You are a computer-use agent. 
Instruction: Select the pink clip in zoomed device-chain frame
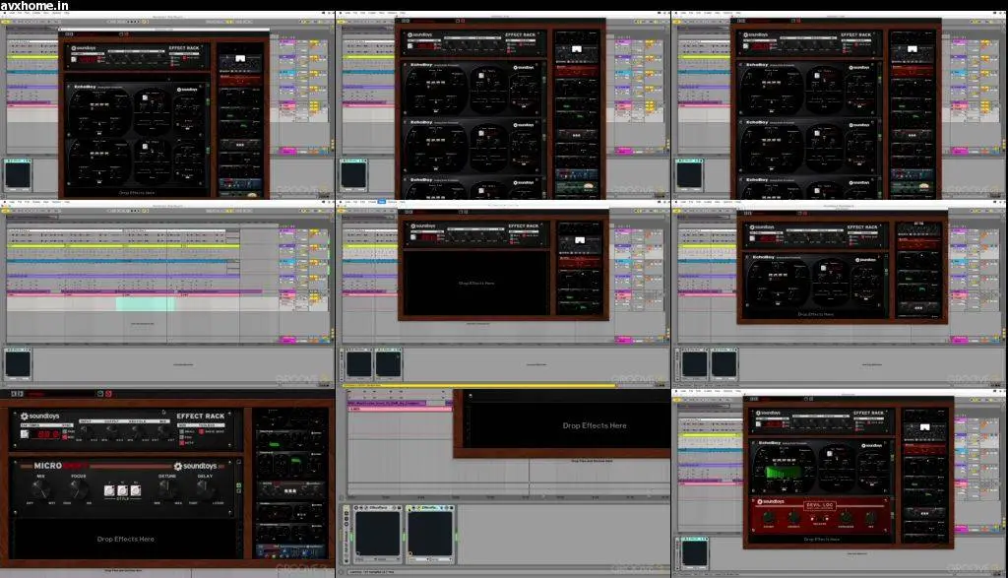coord(400,409)
